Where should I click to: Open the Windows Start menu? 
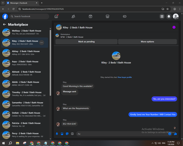coord(3,143)
